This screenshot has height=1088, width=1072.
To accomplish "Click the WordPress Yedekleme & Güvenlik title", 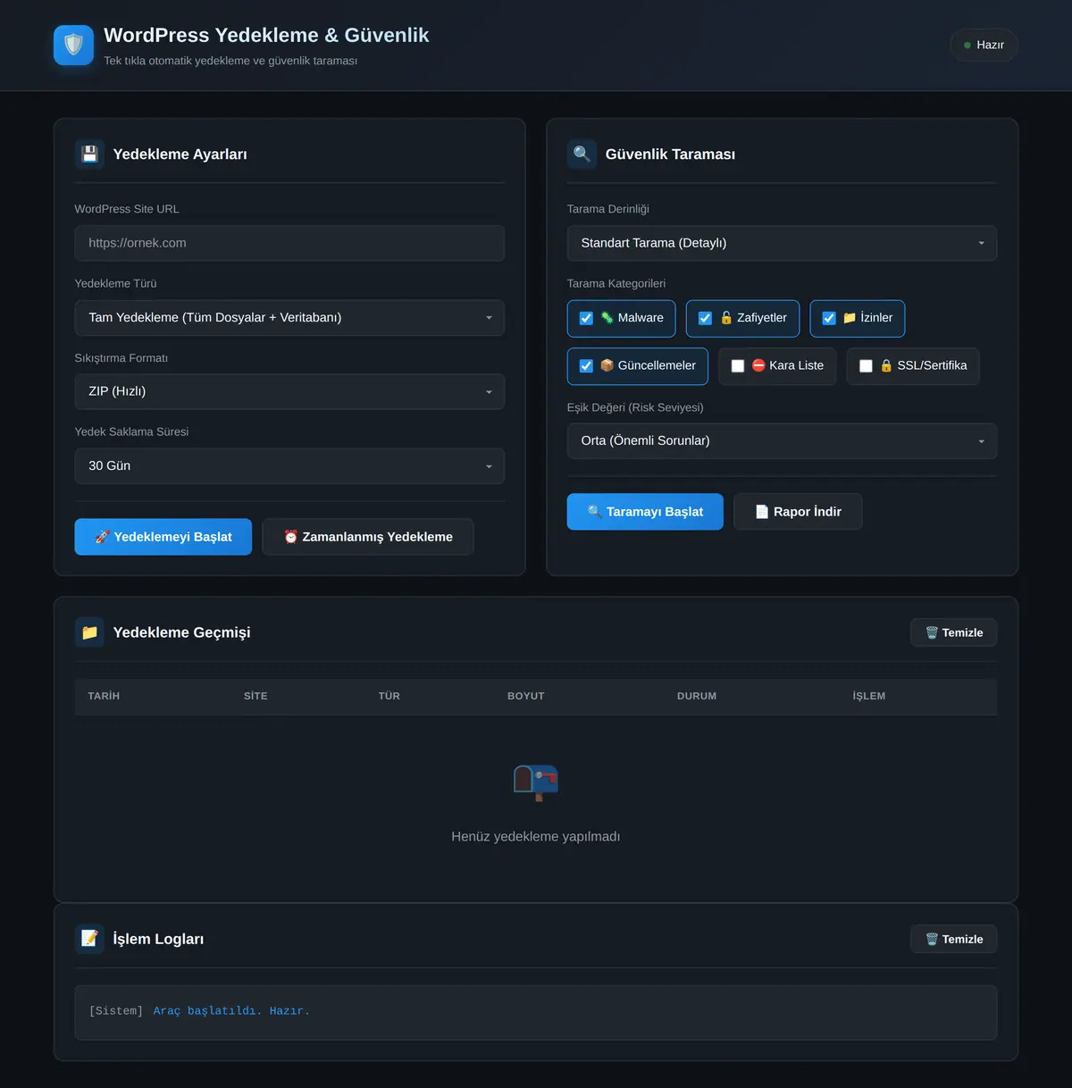I will click(266, 36).
